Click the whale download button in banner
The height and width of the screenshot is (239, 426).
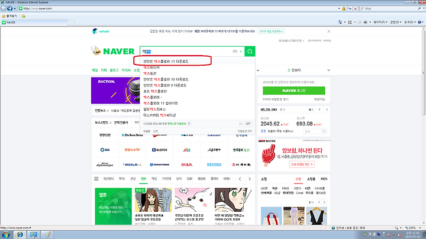(270, 31)
